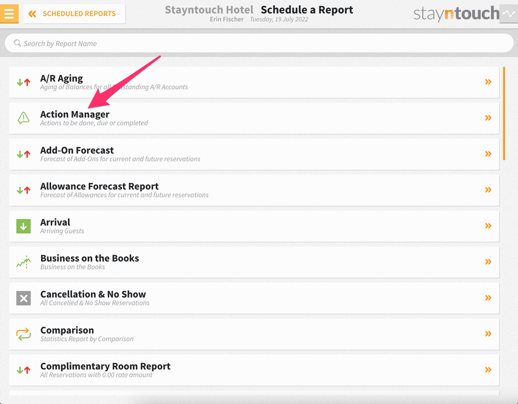Click the Allowance Forecast Report arrows icon
The height and width of the screenshot is (404, 518).
[x=24, y=190]
